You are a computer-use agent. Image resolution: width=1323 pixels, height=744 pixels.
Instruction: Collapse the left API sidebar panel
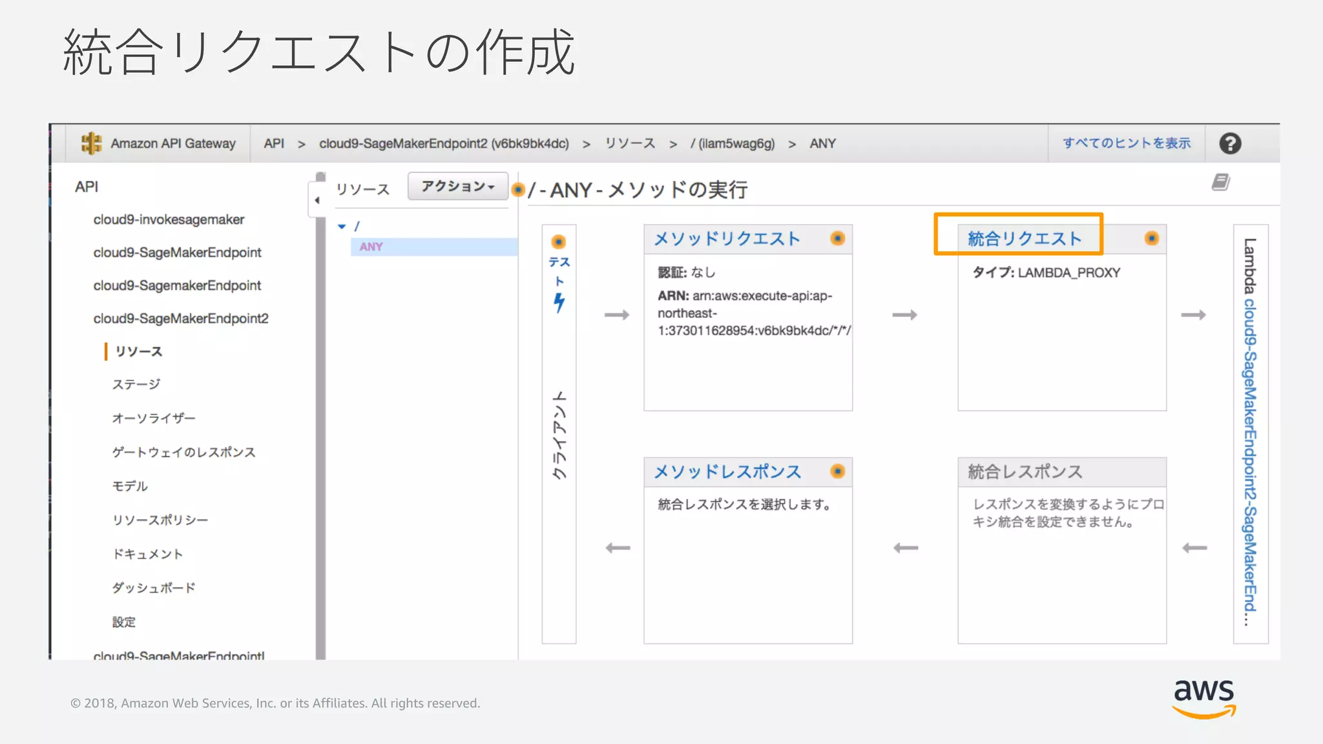[317, 200]
